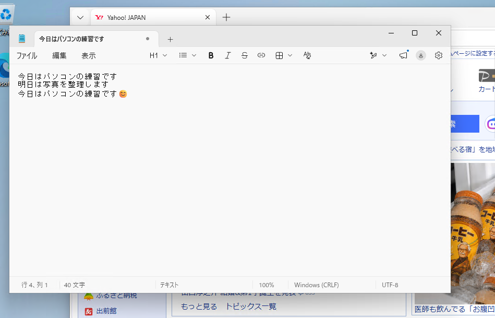Image resolution: width=495 pixels, height=318 pixels.
Task: Open Notepad settings gear
Action: (439, 56)
